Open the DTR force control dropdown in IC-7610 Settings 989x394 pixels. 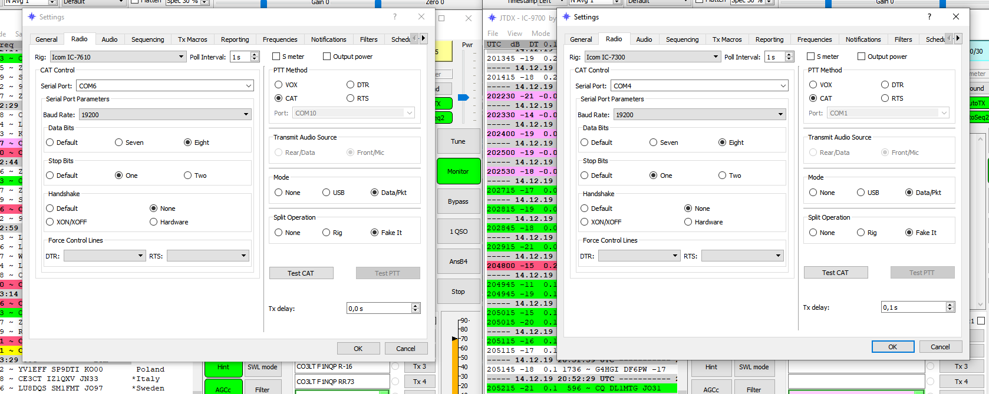click(x=104, y=256)
